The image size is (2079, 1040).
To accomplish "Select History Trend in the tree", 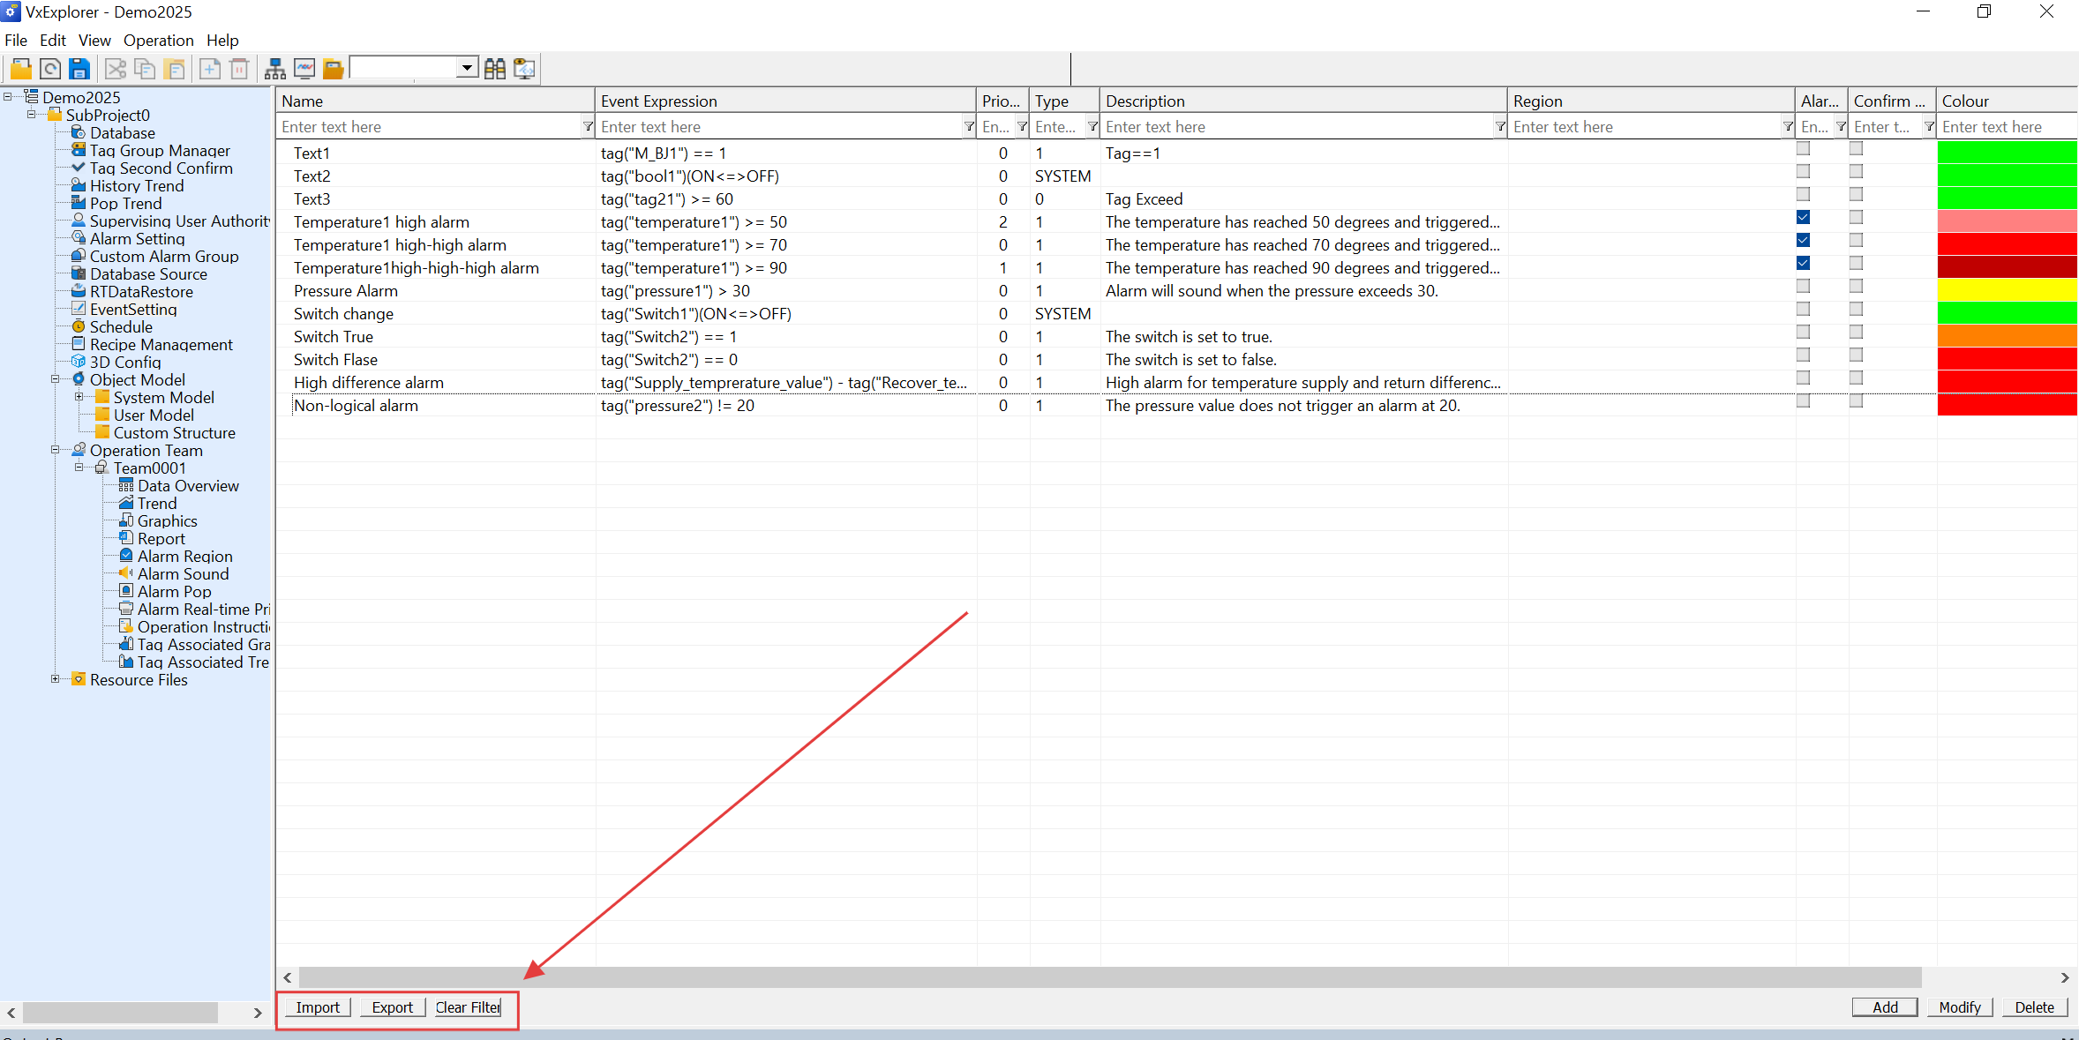I will (x=137, y=186).
